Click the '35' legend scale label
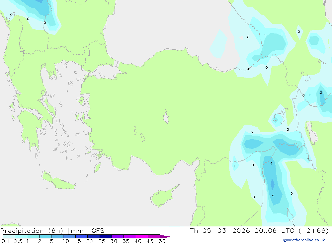This screenshot has width=332, height=243. 126,241
